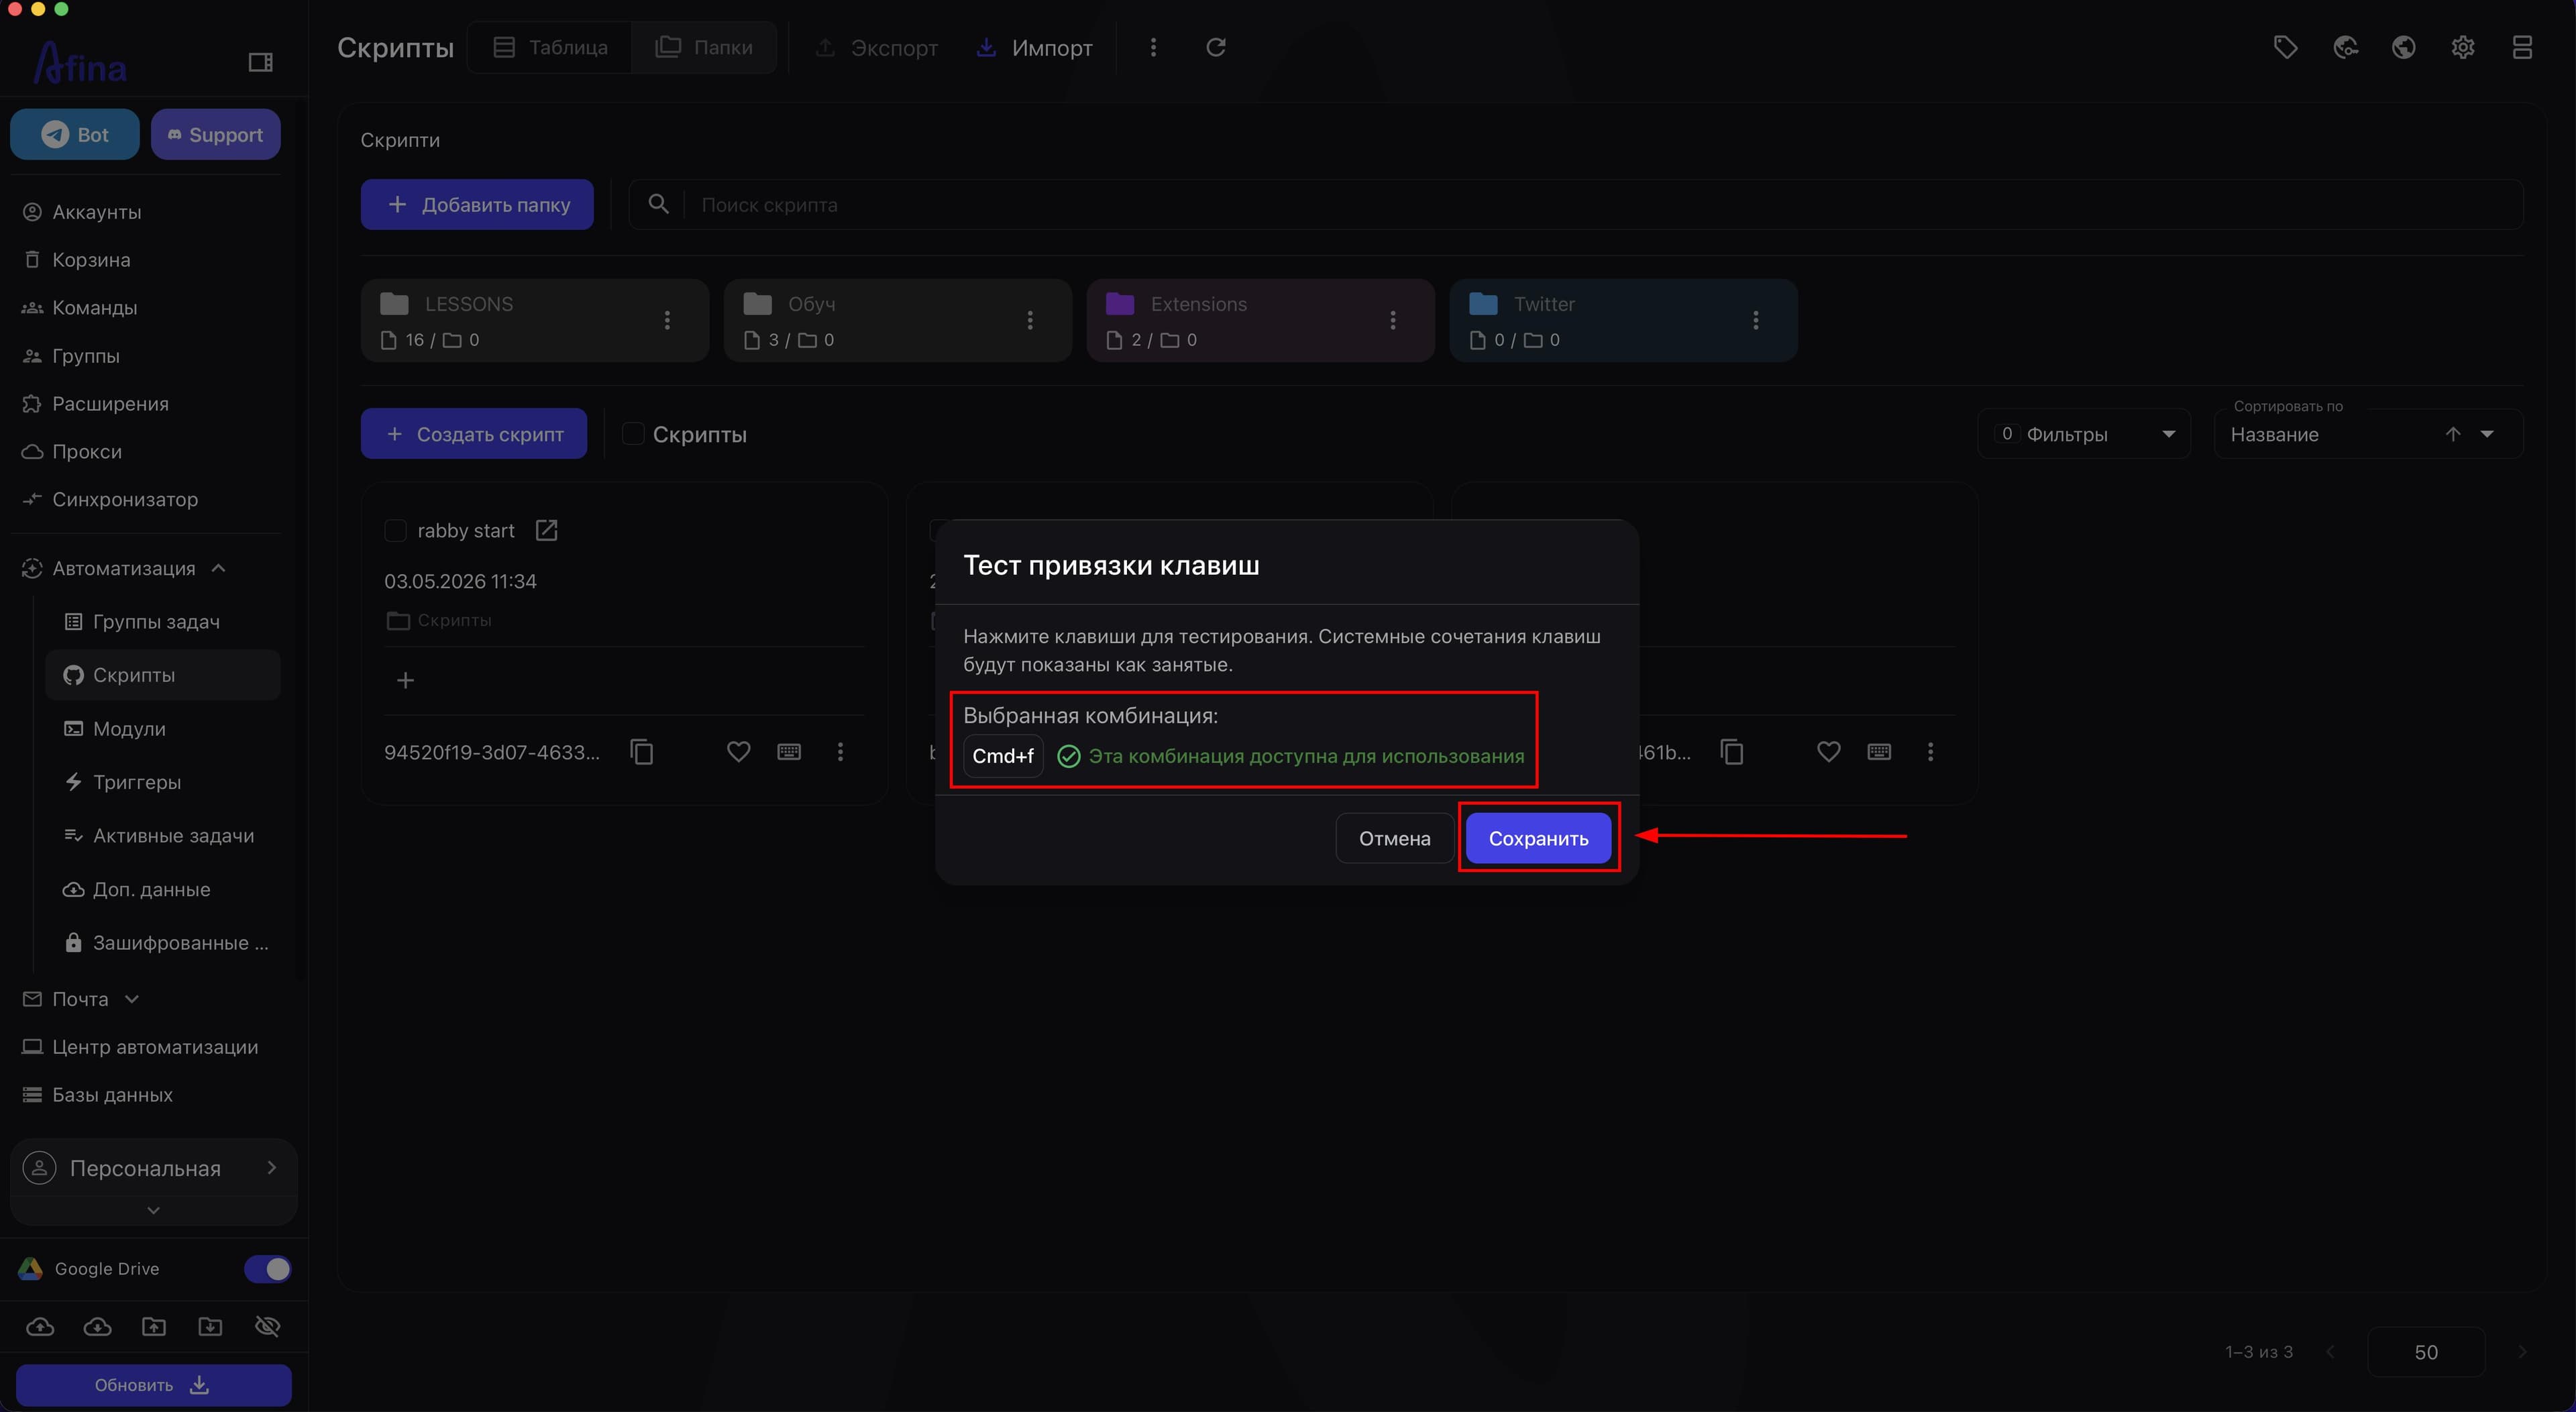This screenshot has height=1412, width=2576.
Task: Open rabby start script in external editor icon
Action: click(x=546, y=530)
